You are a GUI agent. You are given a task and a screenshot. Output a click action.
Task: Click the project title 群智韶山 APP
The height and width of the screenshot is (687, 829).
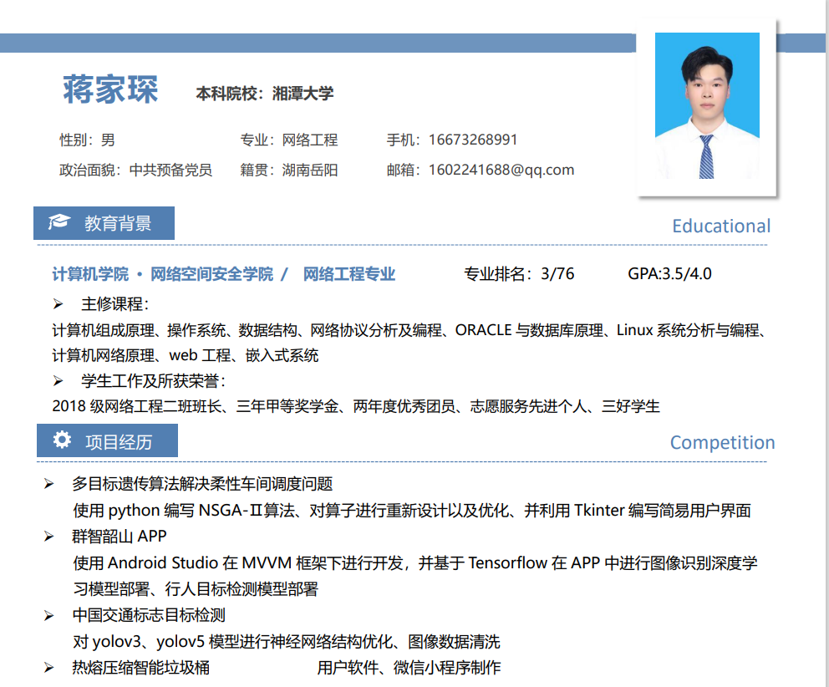(x=120, y=537)
